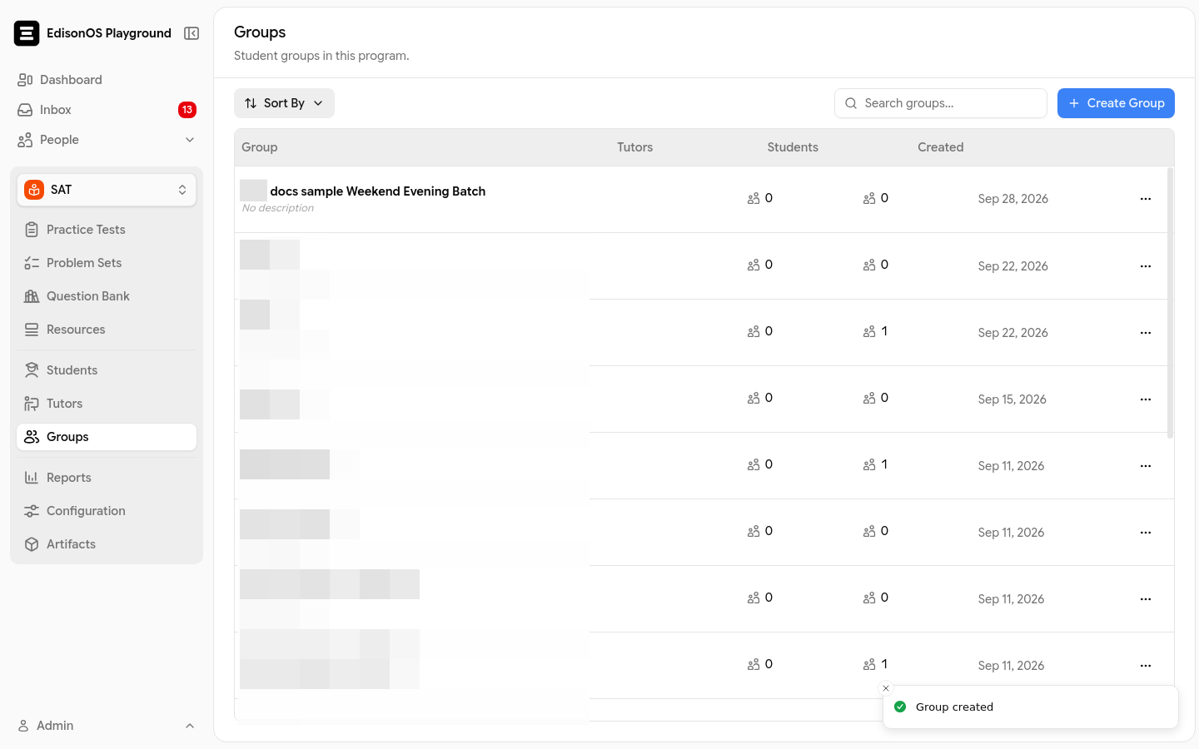
Task: Click the Practice Tests clipboard icon
Action: point(32,230)
